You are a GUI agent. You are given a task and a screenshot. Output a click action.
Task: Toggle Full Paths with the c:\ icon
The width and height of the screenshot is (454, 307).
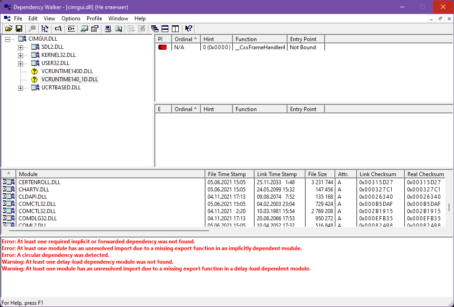click(x=58, y=28)
